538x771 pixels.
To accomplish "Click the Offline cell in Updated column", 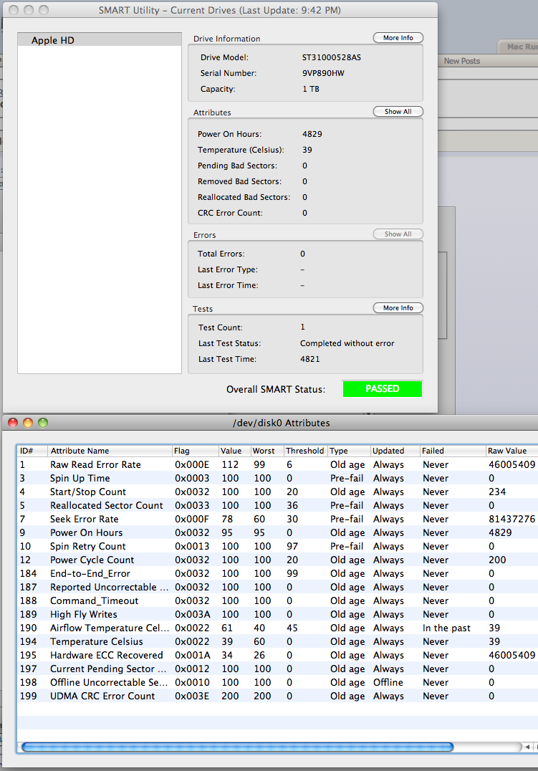I will tap(388, 682).
